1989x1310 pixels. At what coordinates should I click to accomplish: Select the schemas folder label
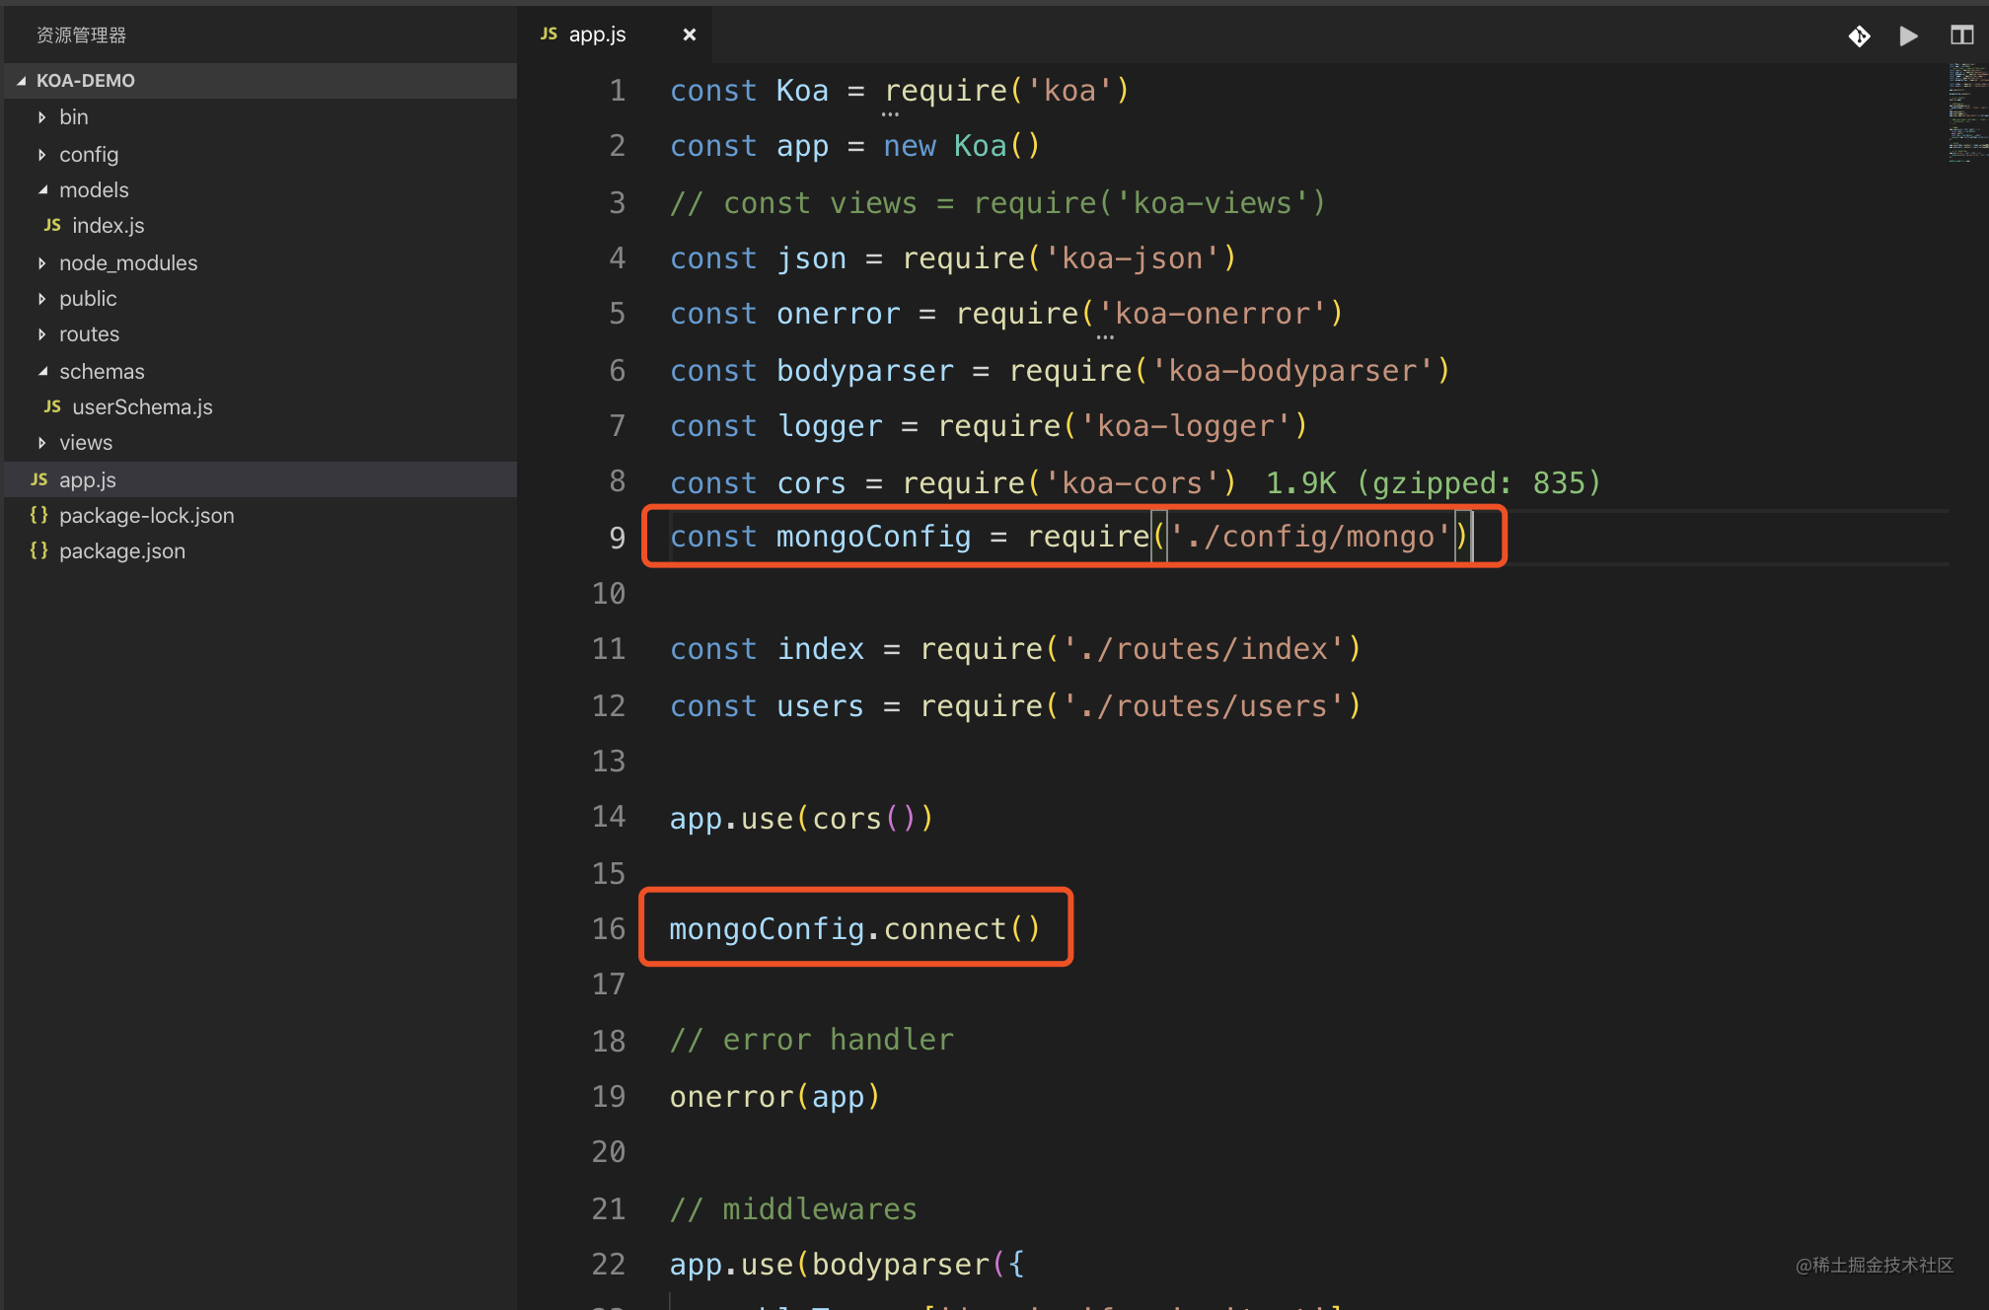[102, 372]
